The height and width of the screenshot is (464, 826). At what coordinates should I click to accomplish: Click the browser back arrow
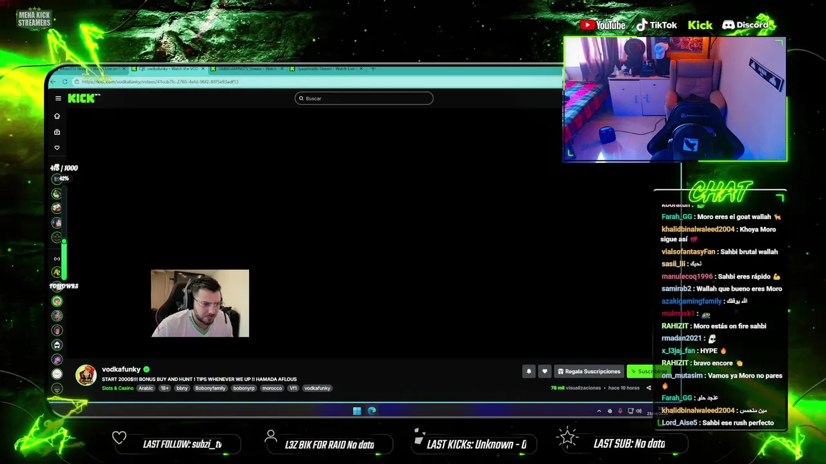click(x=53, y=82)
